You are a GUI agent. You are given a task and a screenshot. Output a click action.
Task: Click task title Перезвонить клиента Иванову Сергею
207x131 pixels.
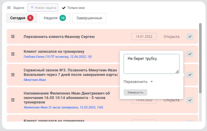[x=59, y=37]
